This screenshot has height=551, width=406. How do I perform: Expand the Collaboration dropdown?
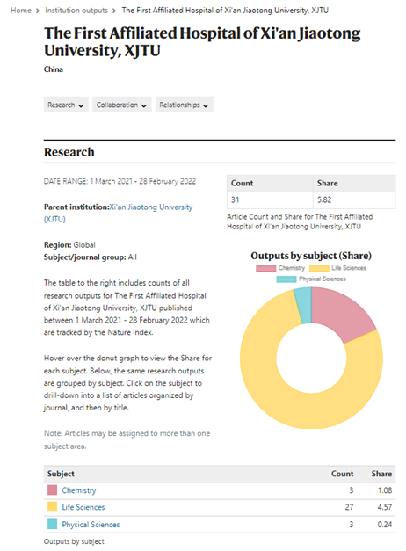121,105
